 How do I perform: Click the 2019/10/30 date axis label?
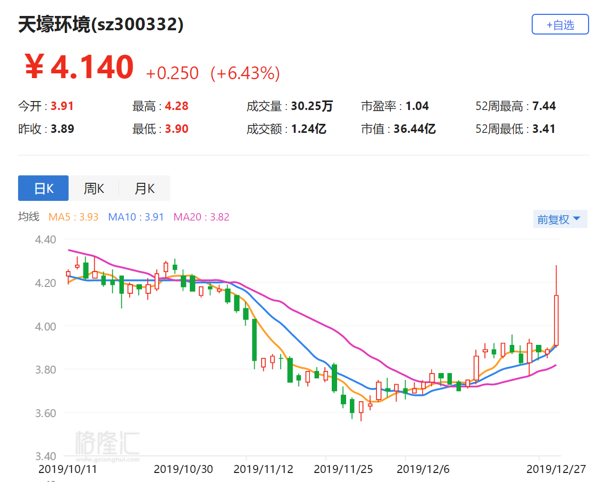[x=183, y=469]
